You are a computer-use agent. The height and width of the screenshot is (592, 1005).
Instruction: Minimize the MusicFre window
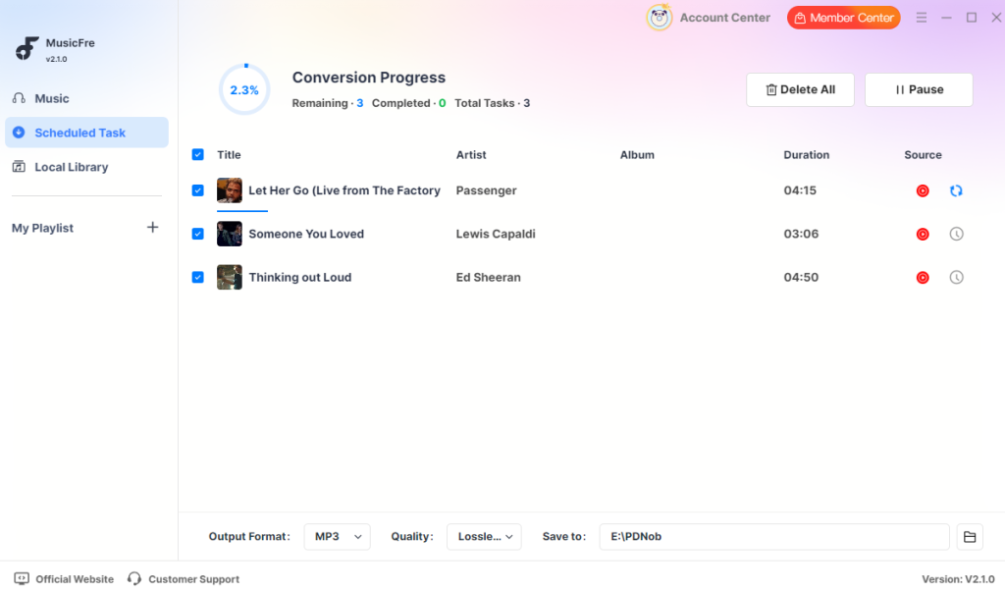tap(946, 18)
